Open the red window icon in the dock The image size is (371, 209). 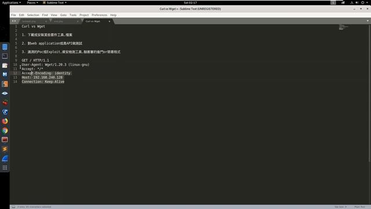pyautogui.click(x=5, y=140)
